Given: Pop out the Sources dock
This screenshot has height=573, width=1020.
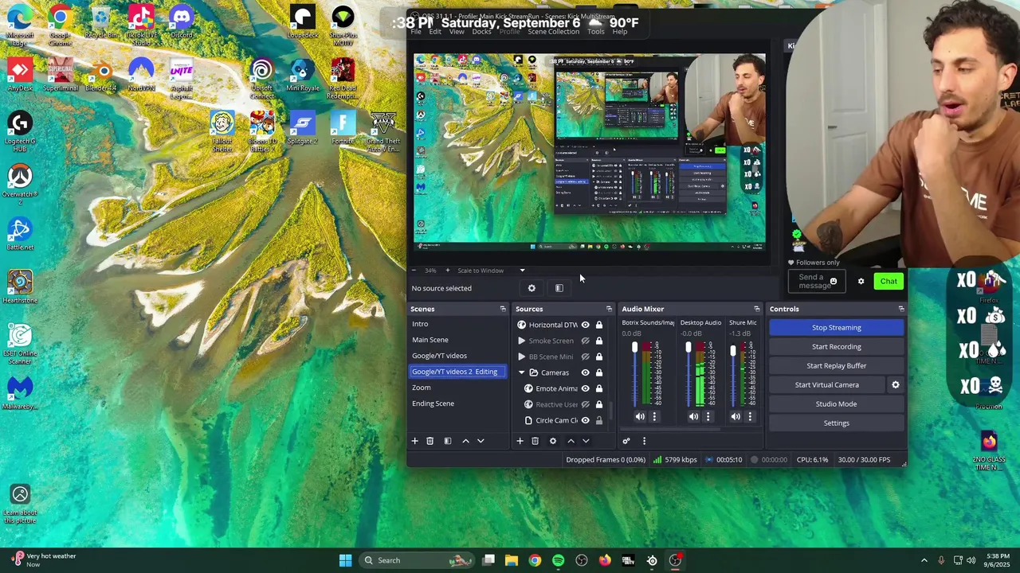Looking at the screenshot, I should click(609, 309).
